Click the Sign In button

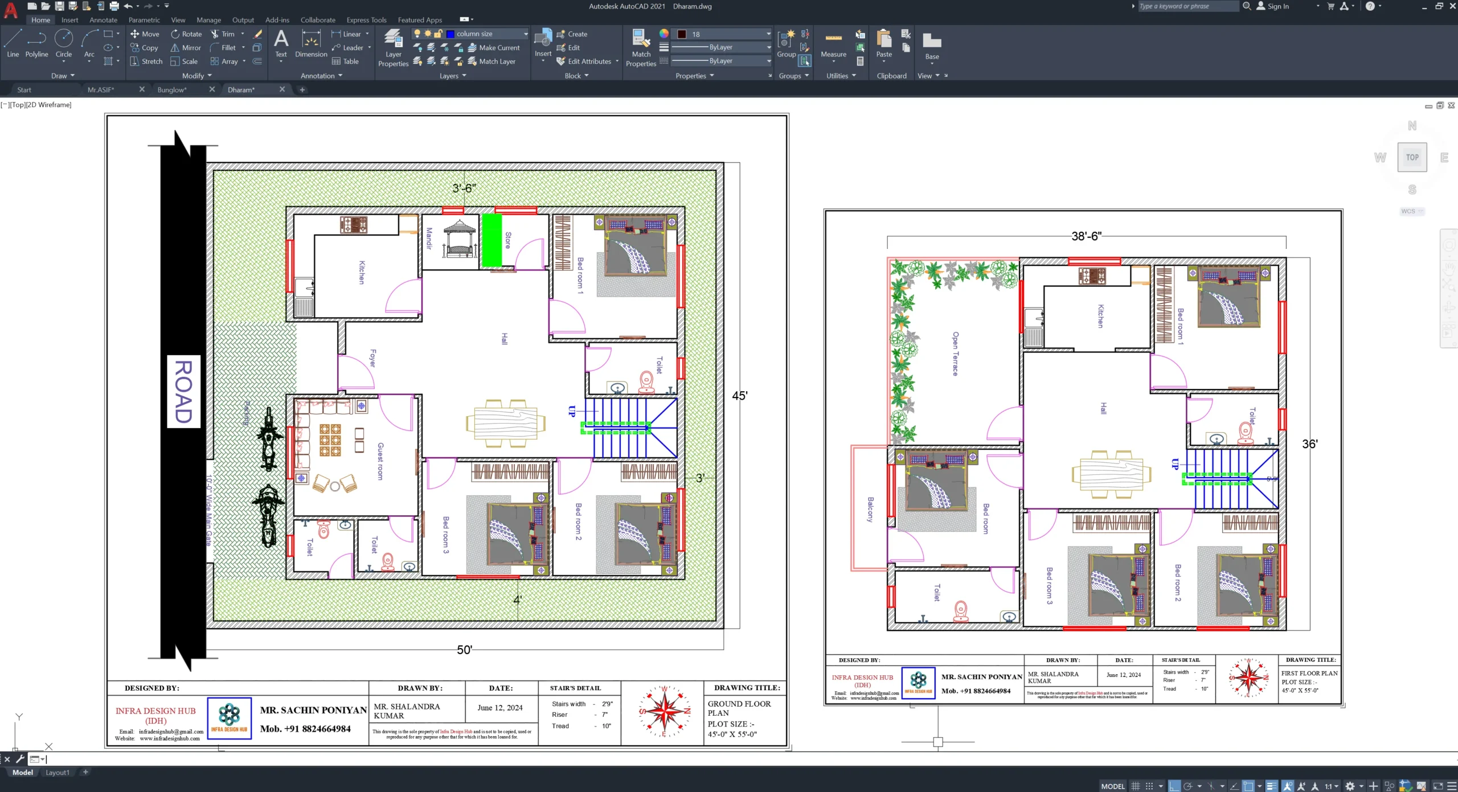coord(1273,6)
